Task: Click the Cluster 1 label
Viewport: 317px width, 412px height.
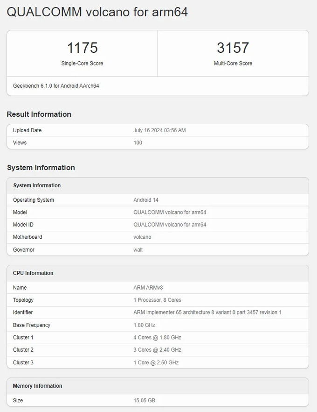Action: (23, 337)
